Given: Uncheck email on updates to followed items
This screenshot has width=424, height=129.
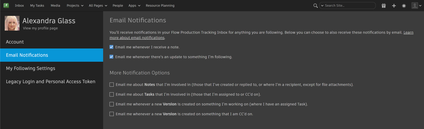Looking at the screenshot, I should click(x=111, y=57).
